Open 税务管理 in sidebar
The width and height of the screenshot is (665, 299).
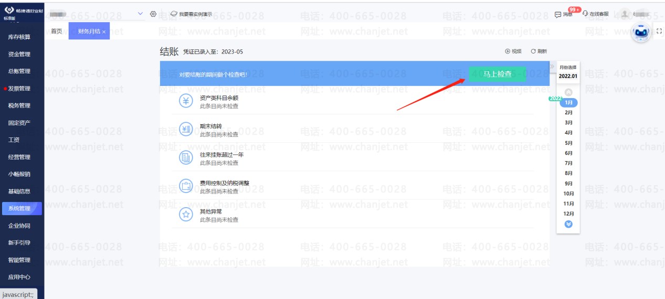pos(19,105)
